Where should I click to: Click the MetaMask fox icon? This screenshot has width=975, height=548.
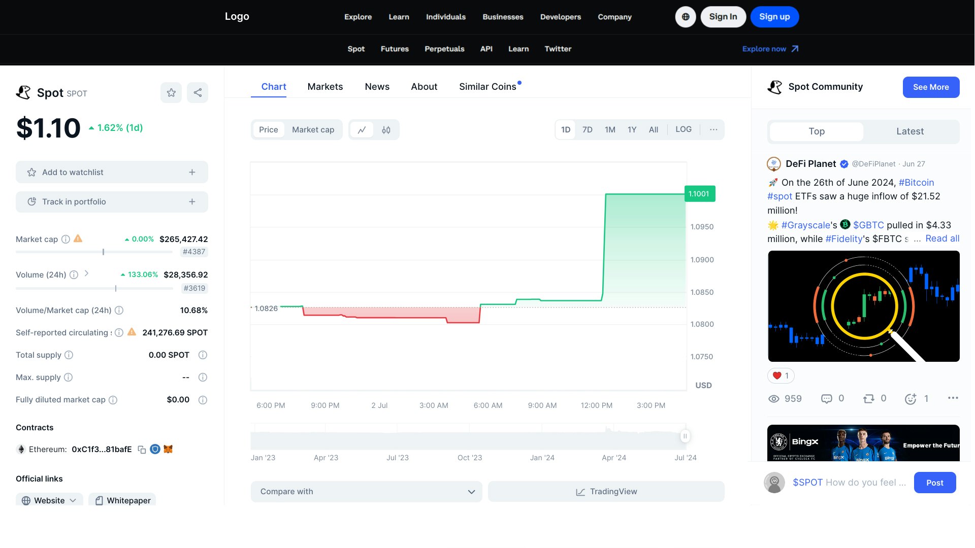click(168, 449)
